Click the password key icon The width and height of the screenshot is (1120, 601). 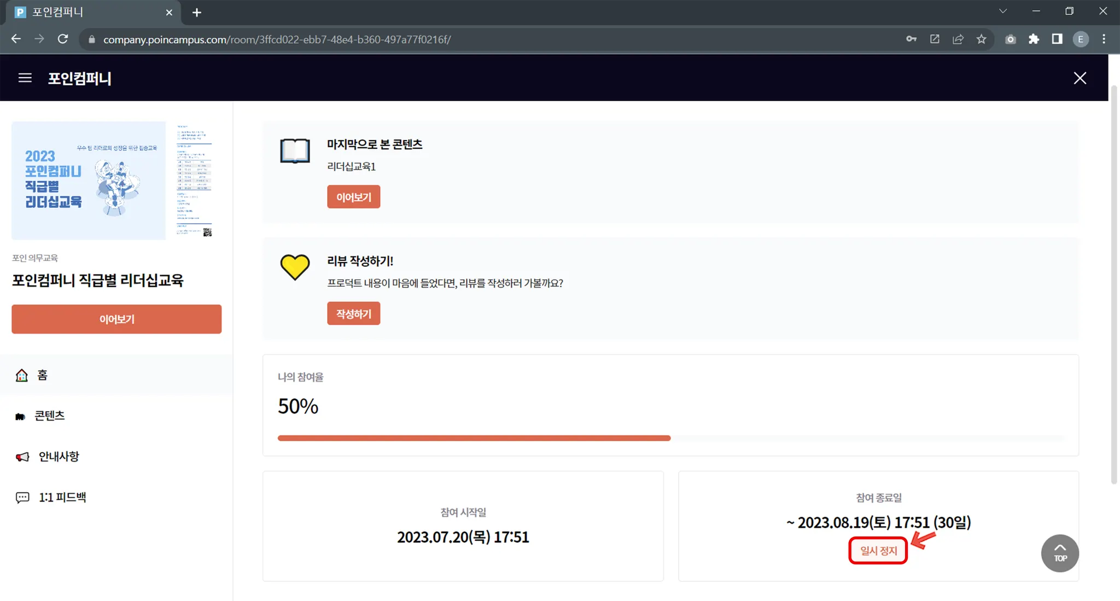(911, 39)
